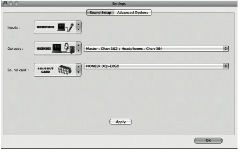Minimize the Settings window
This screenshot has width=241, height=152.
coord(11,3)
